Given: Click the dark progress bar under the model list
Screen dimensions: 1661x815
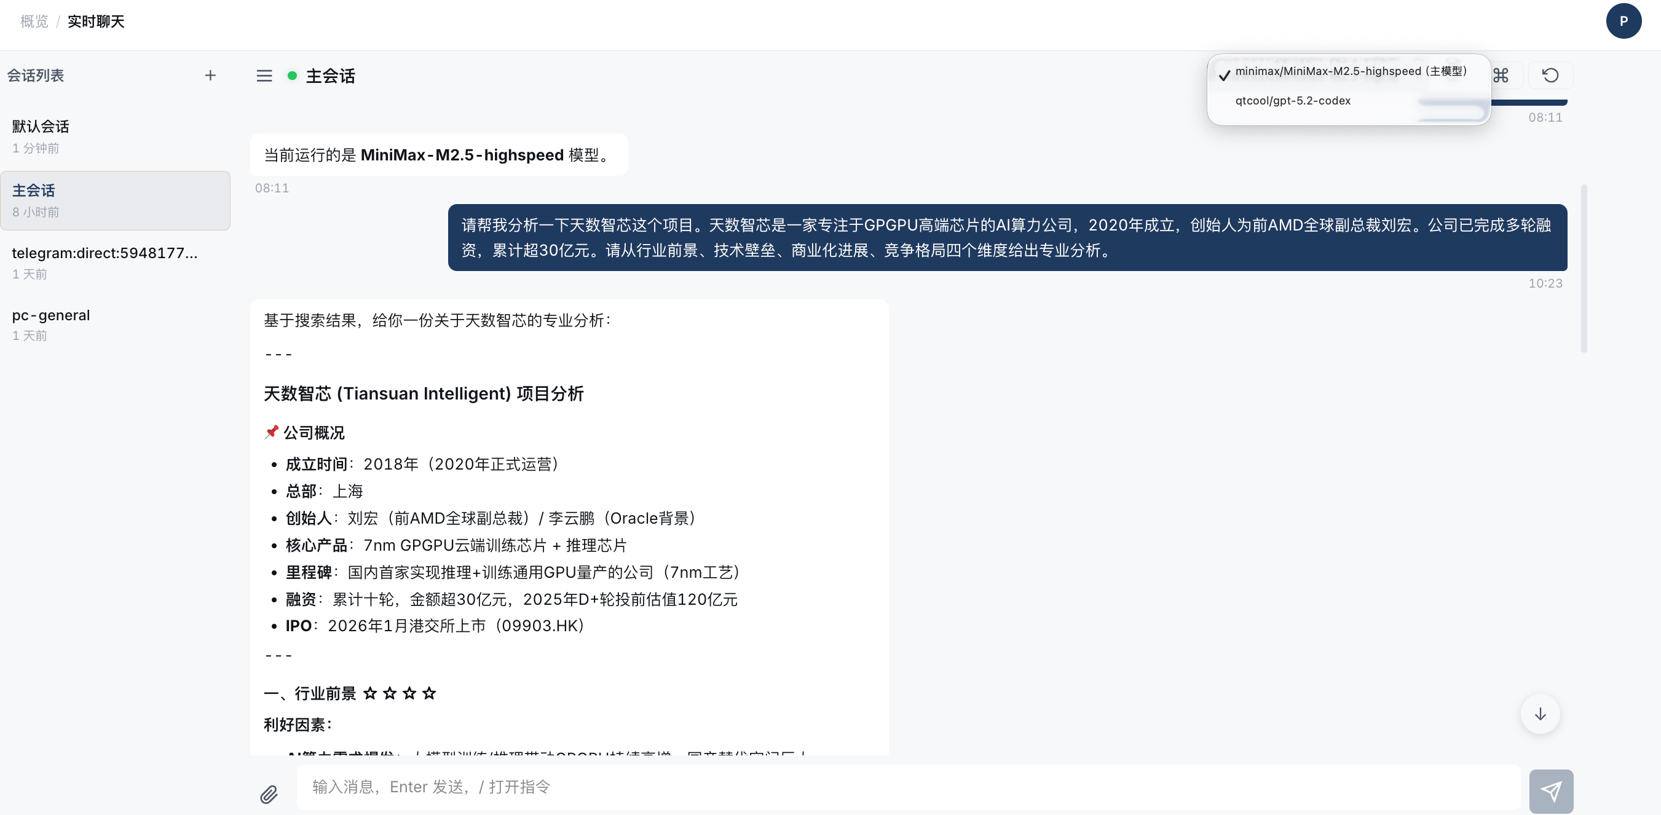Looking at the screenshot, I should (1531, 103).
